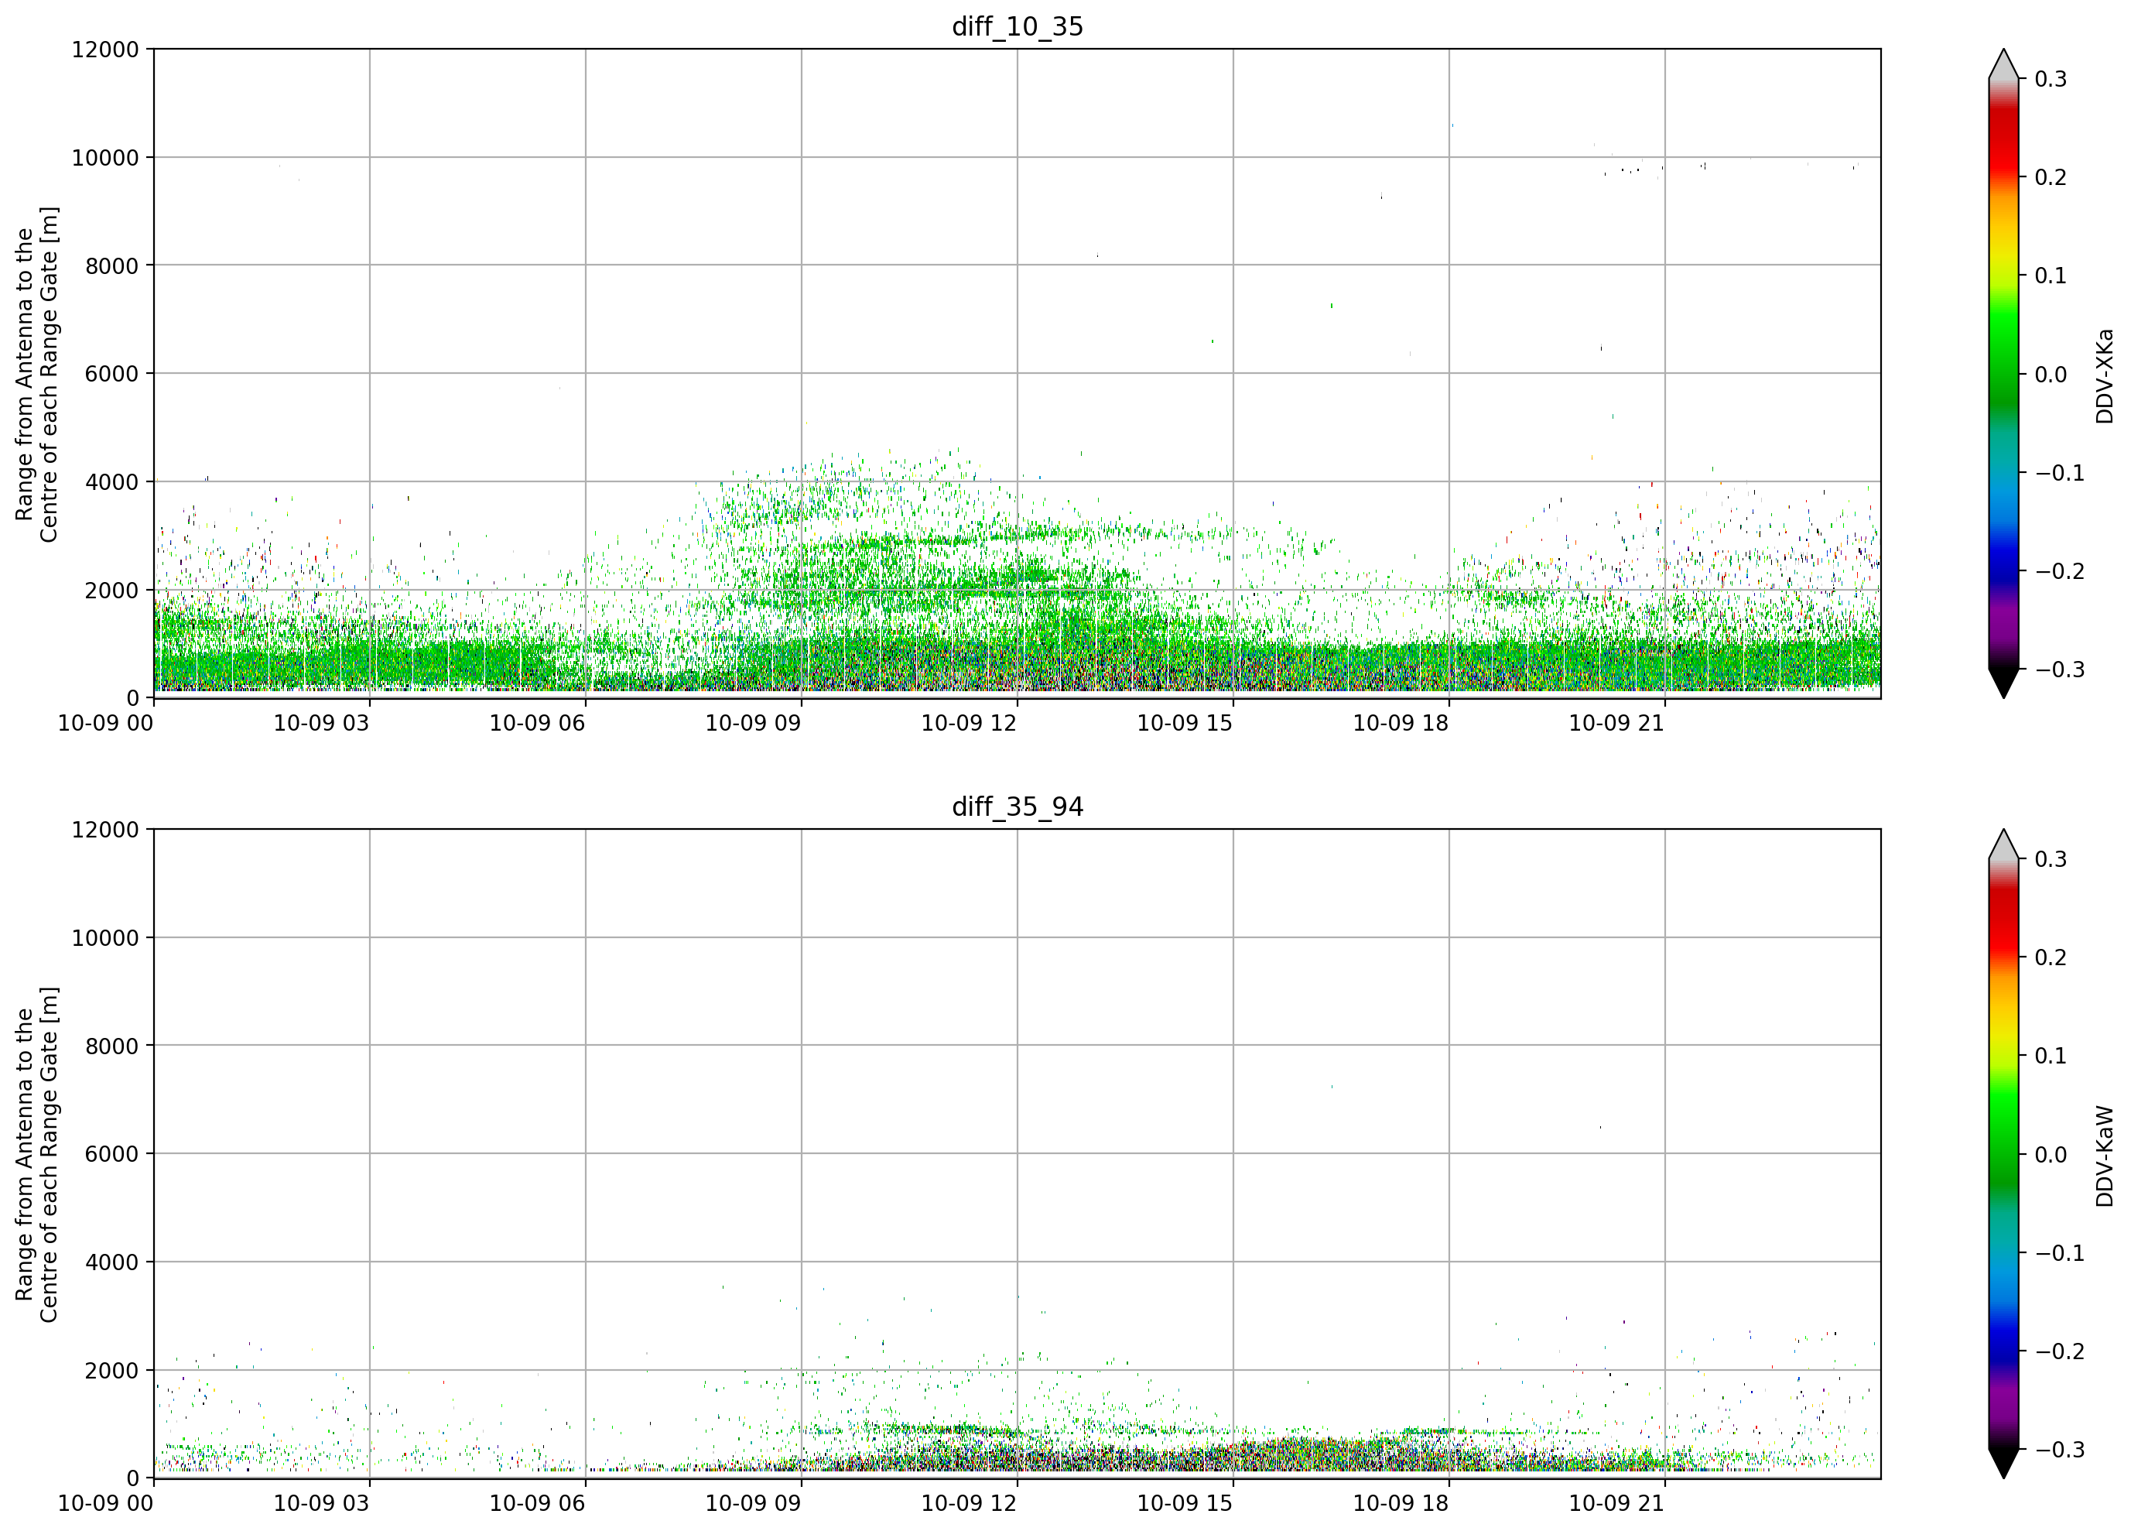Click the top colorbar black lower extend arrow
Screen dimensions: 2131x1531
tap(2004, 683)
